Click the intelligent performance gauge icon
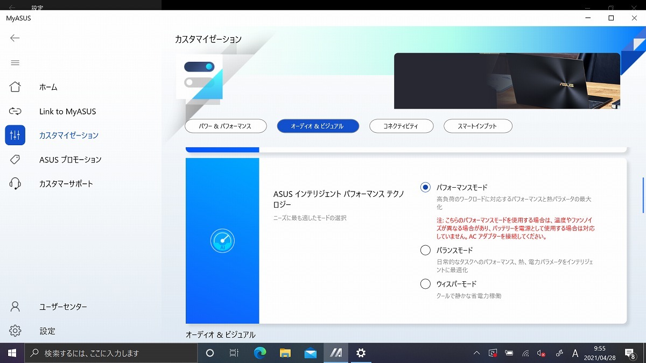Viewport: 646px width, 363px height. [222, 241]
